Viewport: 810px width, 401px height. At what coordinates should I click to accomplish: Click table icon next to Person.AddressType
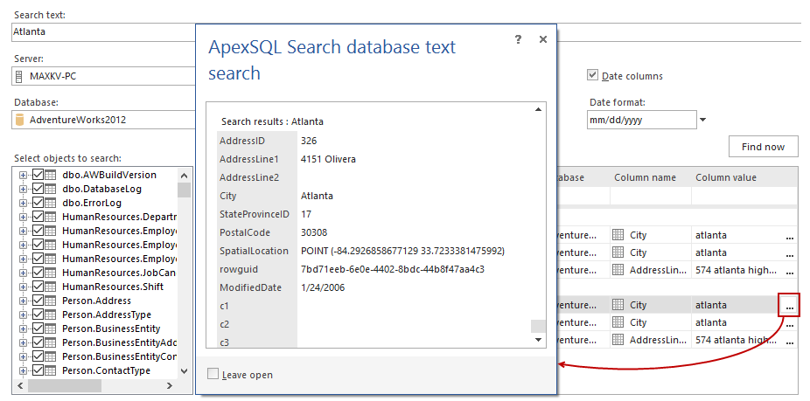pos(51,315)
